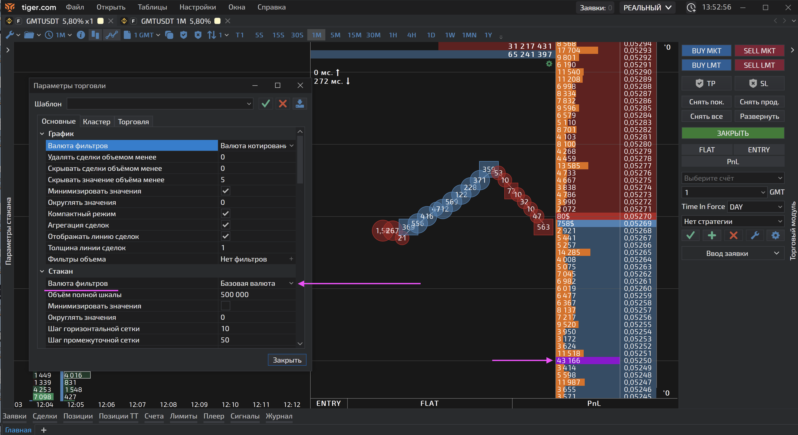Viewport: 798px width, 435px height.
Task: Click the Закрыть button in dialog
Action: click(x=287, y=360)
